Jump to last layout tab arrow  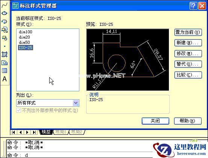pyautogui.click(x=34, y=132)
